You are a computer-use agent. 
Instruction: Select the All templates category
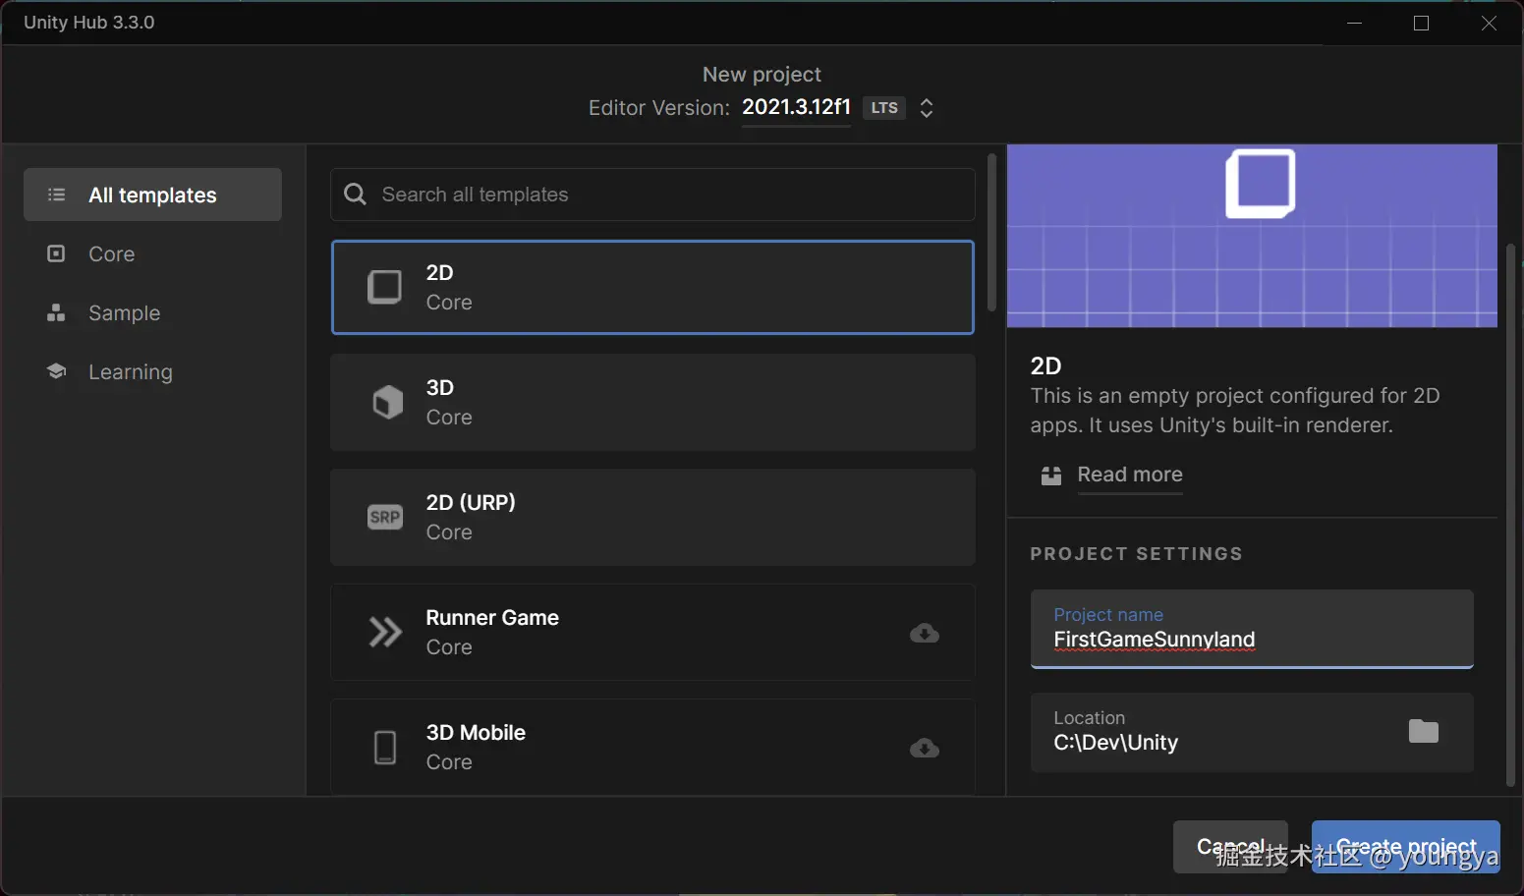pyautogui.click(x=152, y=196)
